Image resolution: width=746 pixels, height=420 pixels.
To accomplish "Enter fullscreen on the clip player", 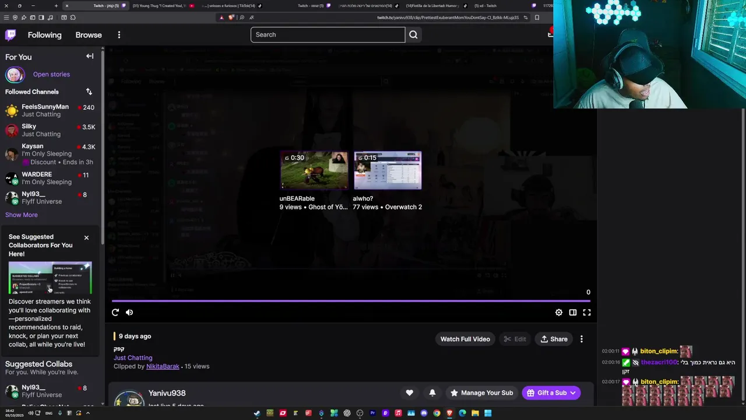I will (587, 312).
